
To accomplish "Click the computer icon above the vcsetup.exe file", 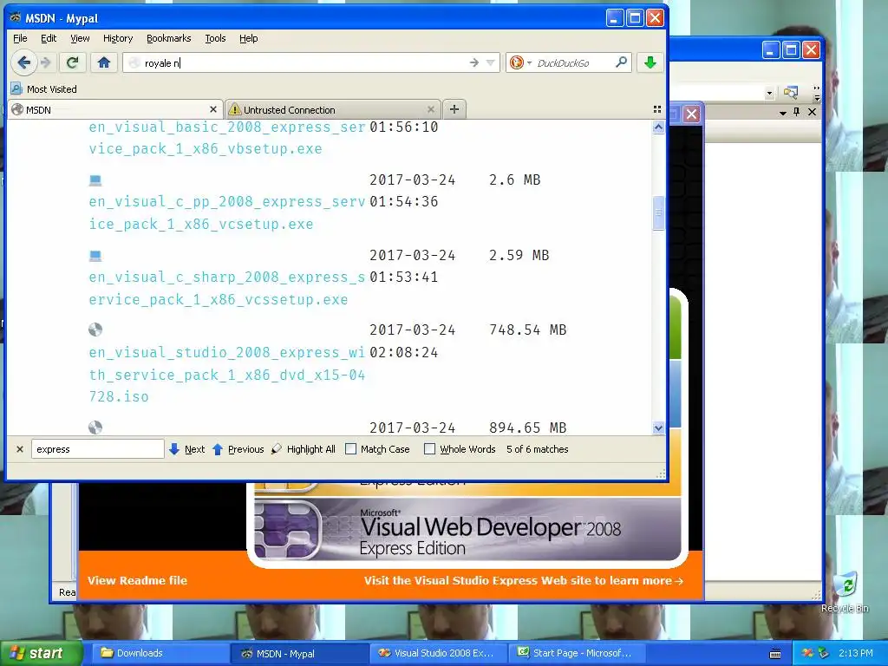I will (x=95, y=180).
